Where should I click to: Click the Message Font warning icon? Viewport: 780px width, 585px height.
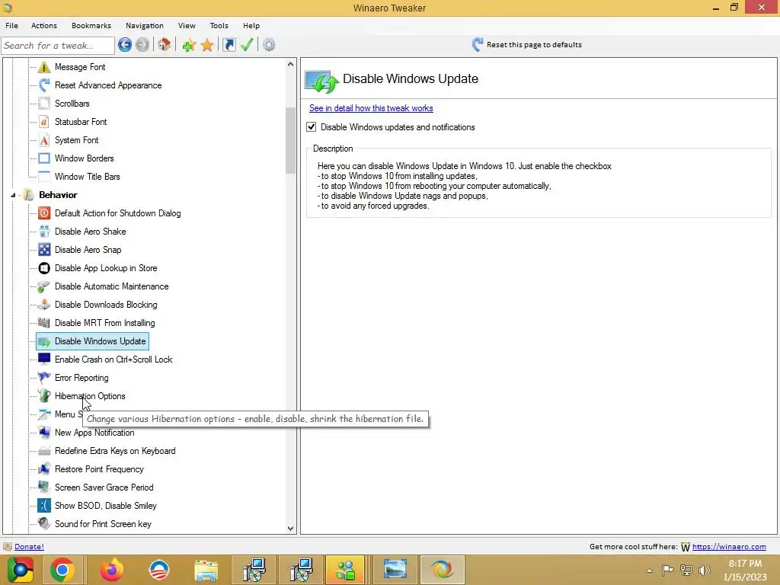(x=43, y=67)
